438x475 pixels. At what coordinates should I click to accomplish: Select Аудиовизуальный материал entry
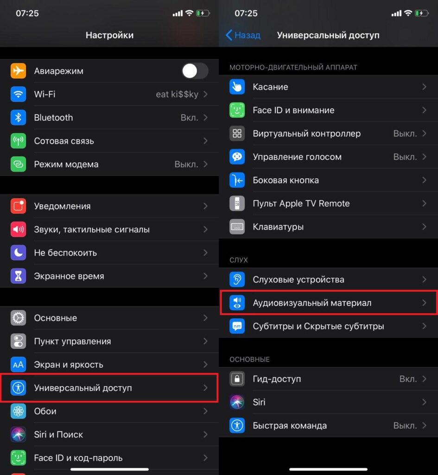pyautogui.click(x=329, y=302)
